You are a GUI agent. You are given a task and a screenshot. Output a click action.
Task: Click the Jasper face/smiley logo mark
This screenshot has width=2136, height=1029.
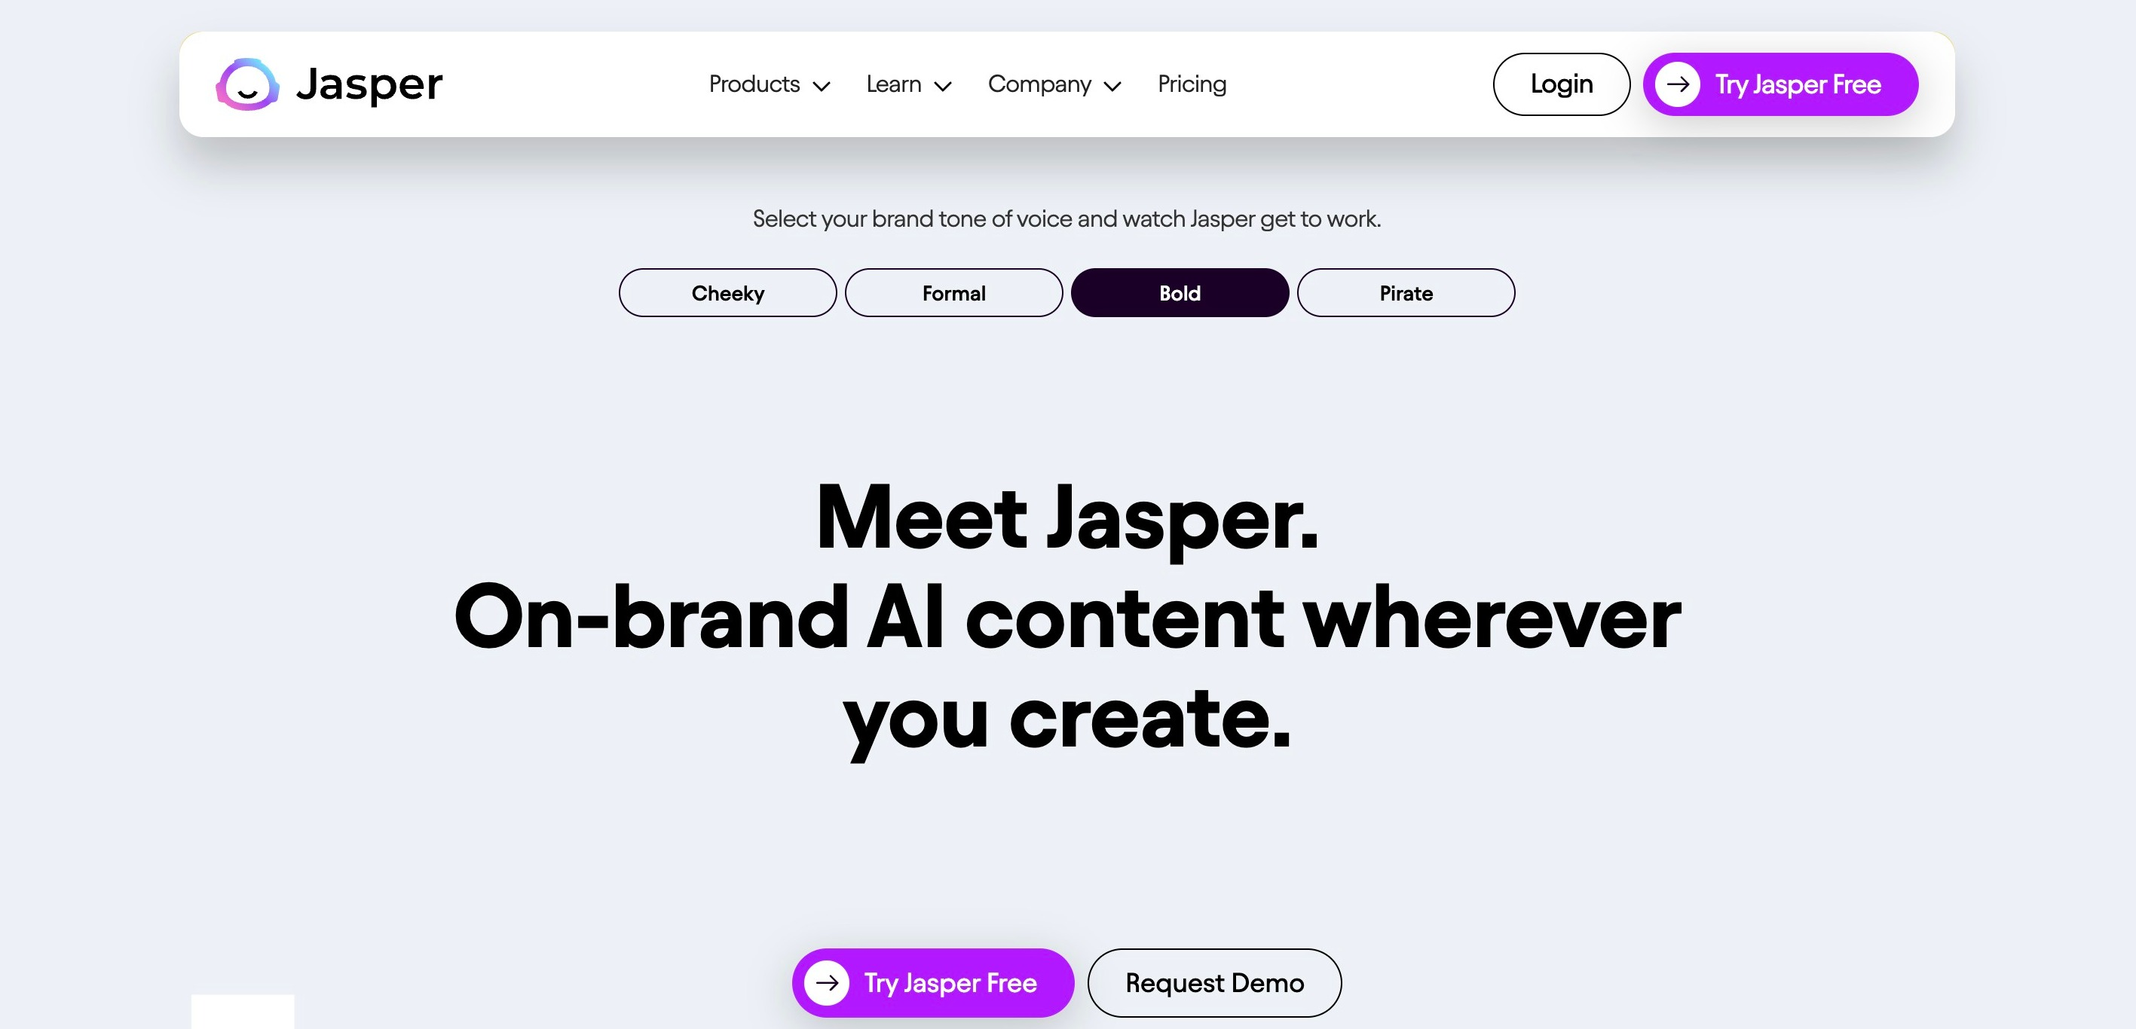[249, 84]
